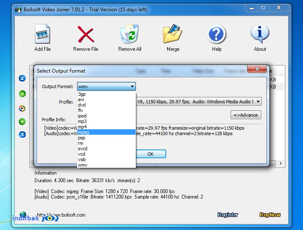Click the move-to-top blue arrow icon

(x=22, y=78)
